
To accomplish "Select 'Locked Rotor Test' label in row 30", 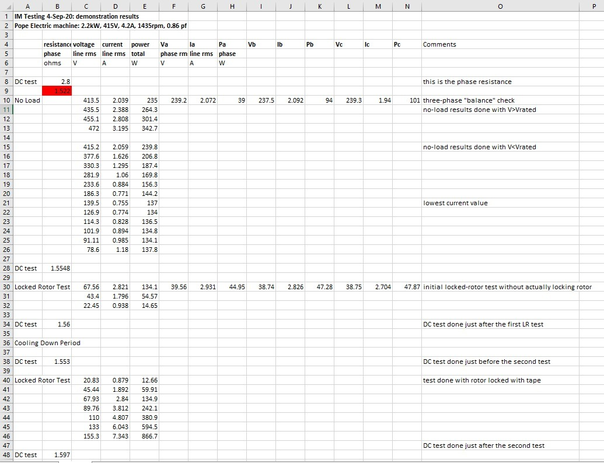I will (43, 287).
